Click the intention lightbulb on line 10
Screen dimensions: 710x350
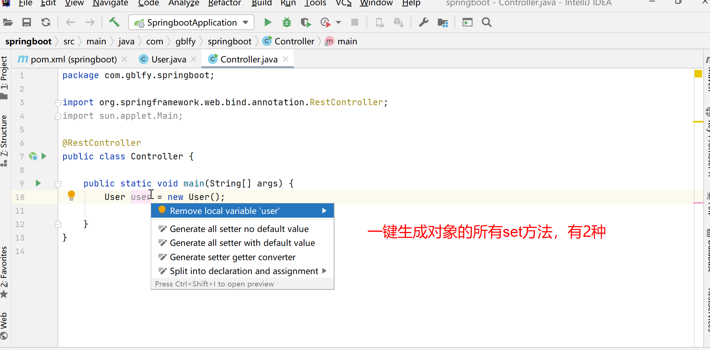tap(71, 195)
